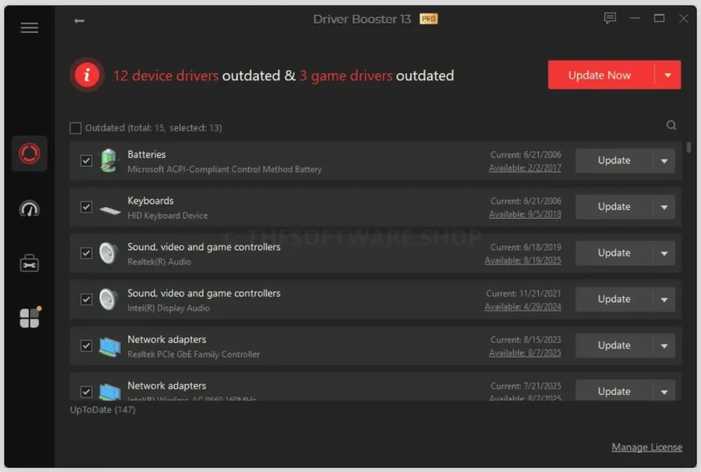701x472 pixels.
Task: Click the Keyboards device icon
Action: pyautogui.click(x=110, y=210)
